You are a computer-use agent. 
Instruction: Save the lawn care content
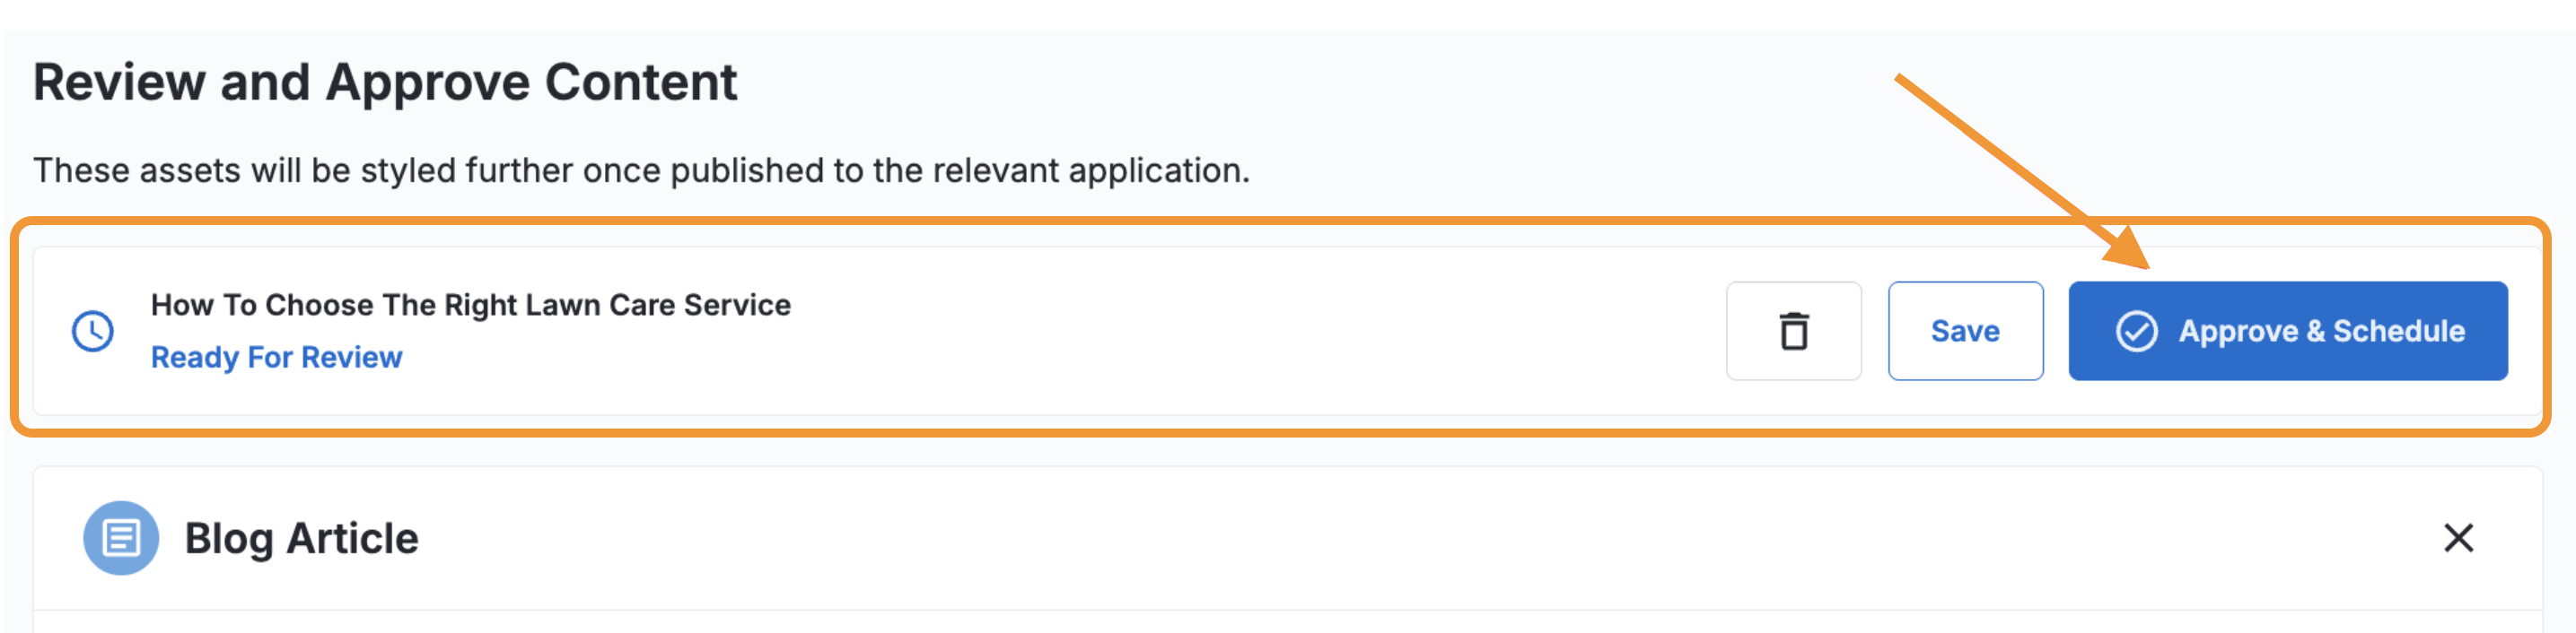[1965, 331]
